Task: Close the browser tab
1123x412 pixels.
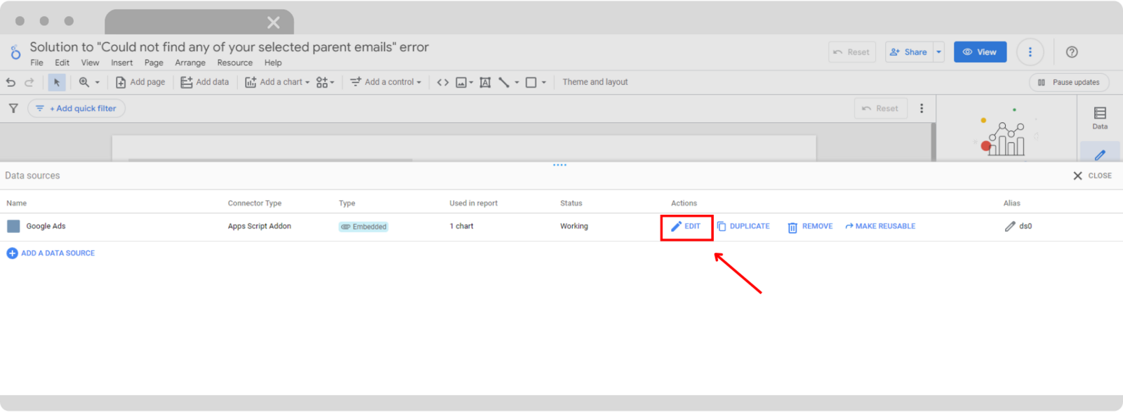Action: tap(274, 22)
